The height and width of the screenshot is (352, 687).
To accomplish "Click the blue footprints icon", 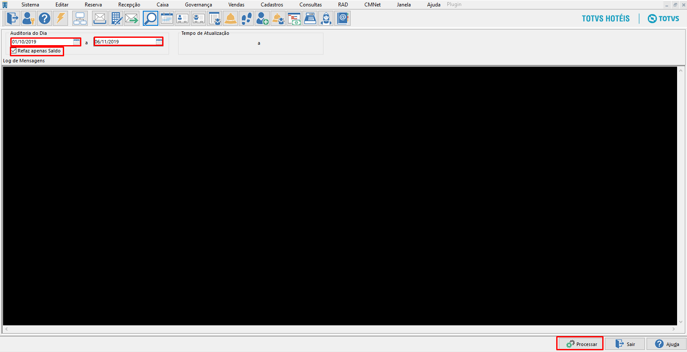I will coord(246,18).
